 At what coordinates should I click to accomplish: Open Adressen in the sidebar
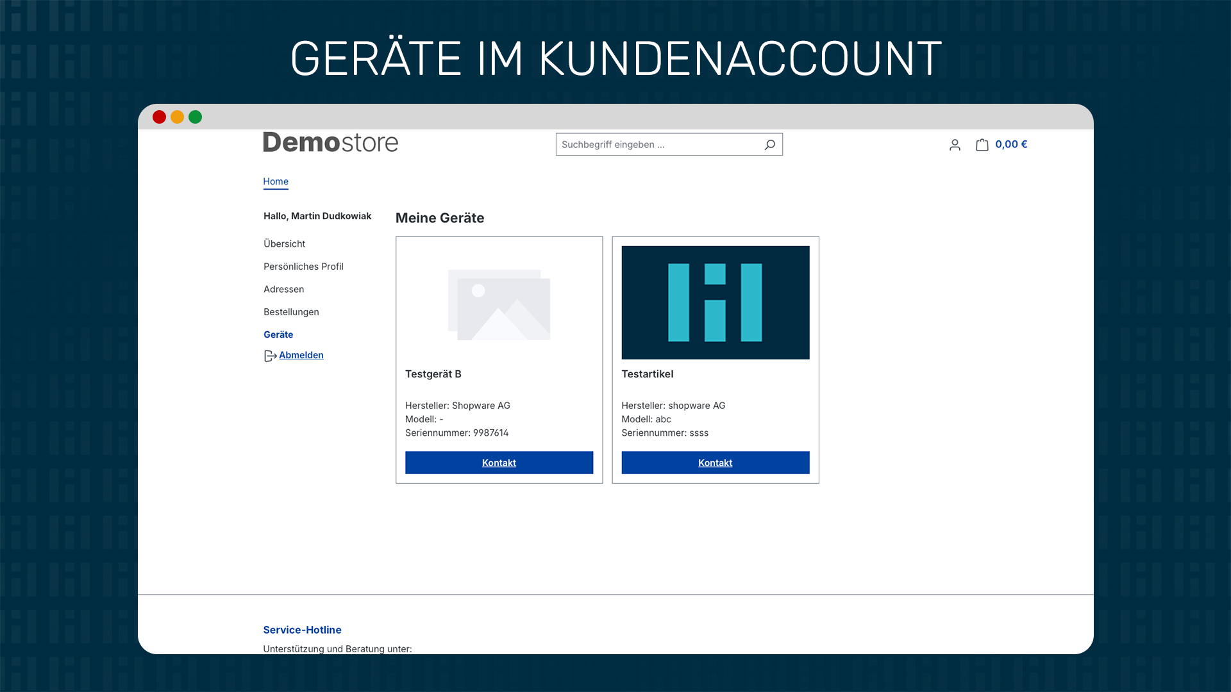click(x=283, y=289)
